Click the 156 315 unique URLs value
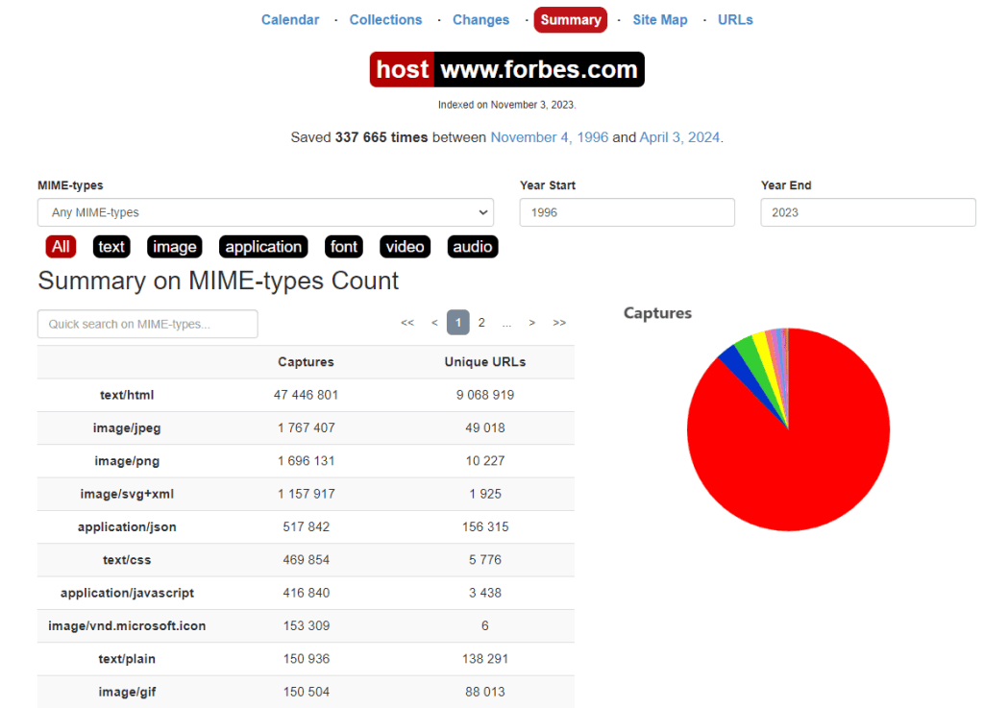 (485, 527)
